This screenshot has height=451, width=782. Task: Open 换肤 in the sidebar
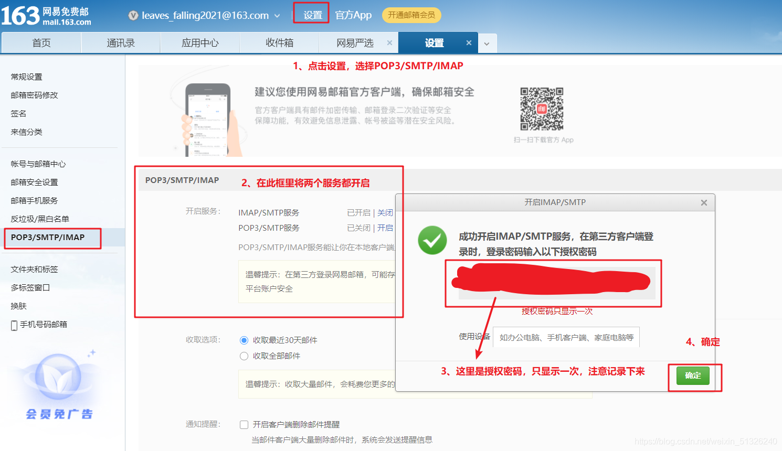(x=18, y=306)
